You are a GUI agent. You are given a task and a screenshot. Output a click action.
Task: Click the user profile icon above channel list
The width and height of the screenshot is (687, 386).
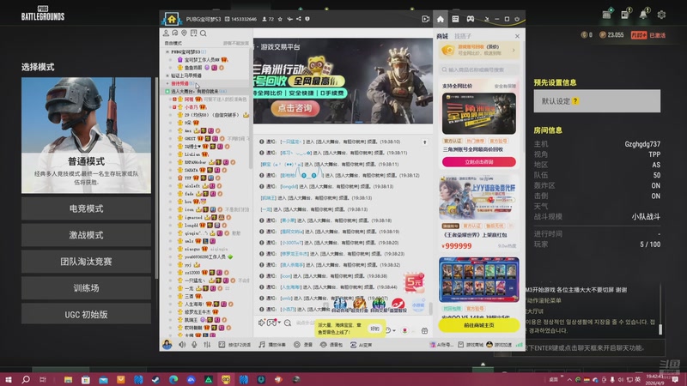click(x=166, y=33)
